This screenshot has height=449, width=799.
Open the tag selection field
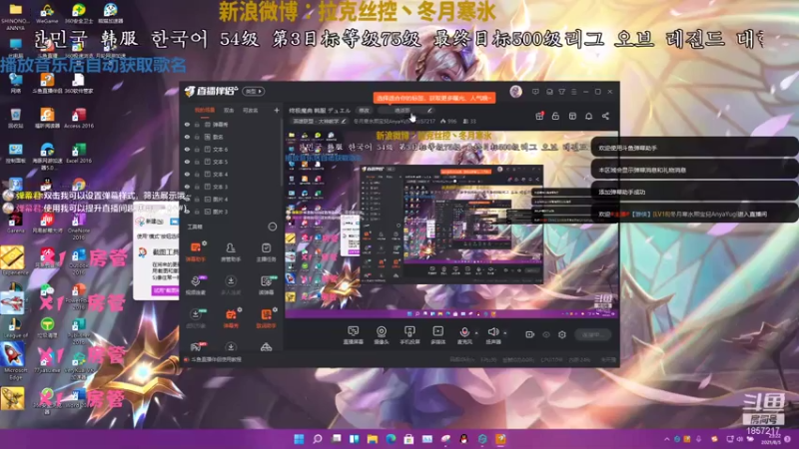pos(406,111)
